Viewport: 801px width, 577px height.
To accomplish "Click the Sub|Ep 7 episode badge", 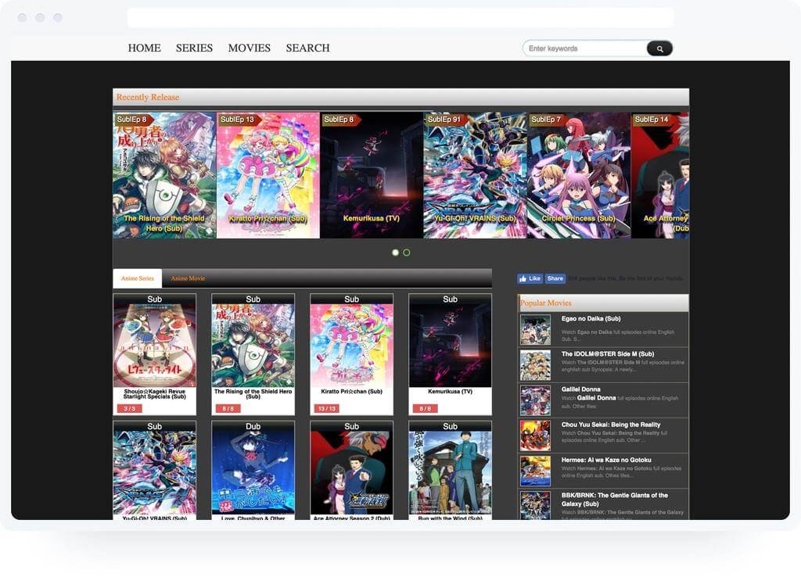I will coord(547,120).
